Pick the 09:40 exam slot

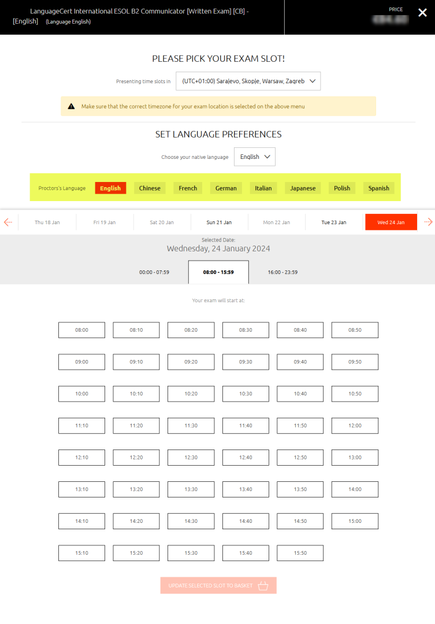point(300,362)
